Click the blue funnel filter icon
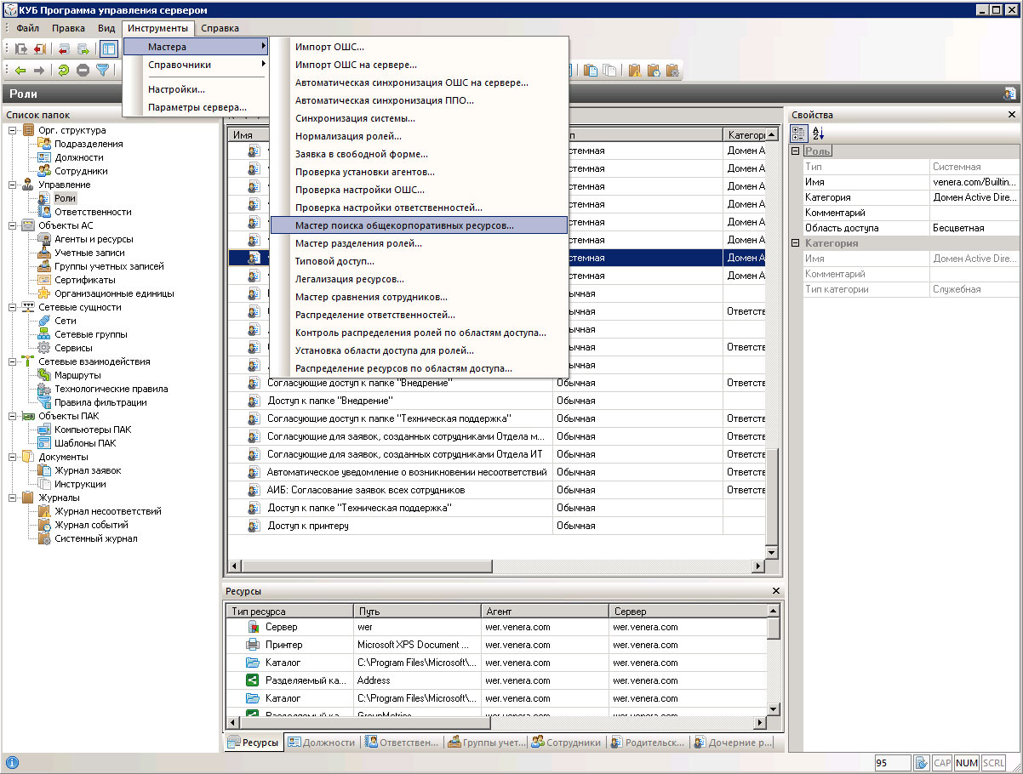The width and height of the screenshot is (1023, 774). pyautogui.click(x=103, y=71)
